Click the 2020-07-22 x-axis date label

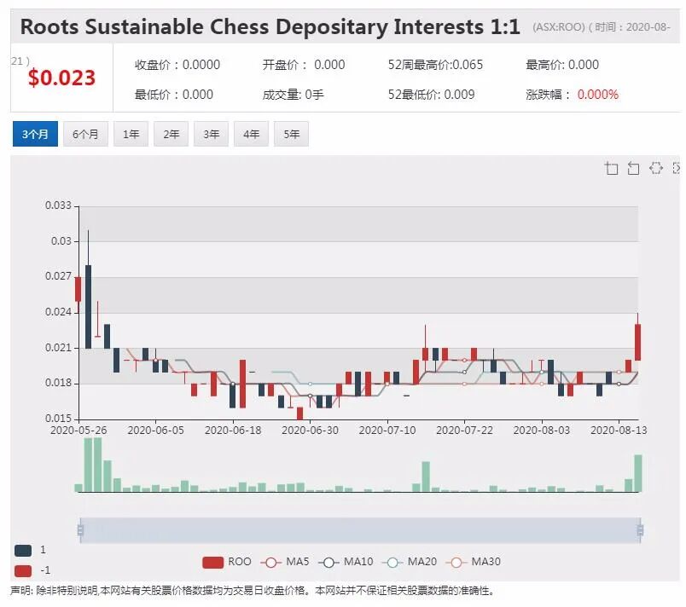point(464,431)
